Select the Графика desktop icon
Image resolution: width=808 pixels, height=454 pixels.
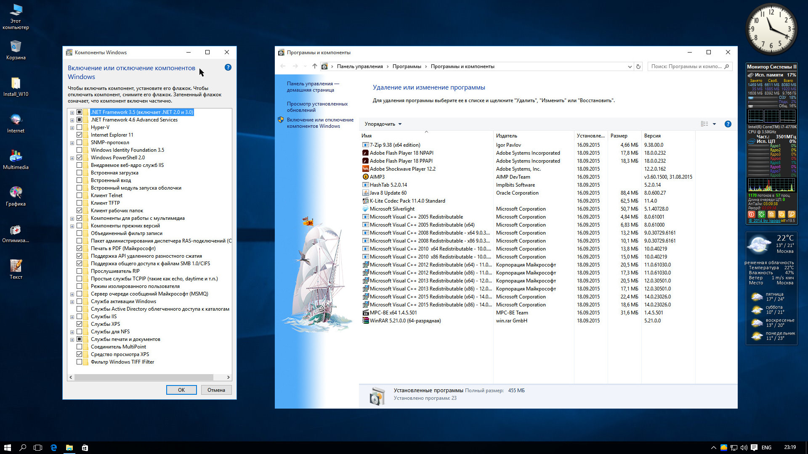pos(16,196)
